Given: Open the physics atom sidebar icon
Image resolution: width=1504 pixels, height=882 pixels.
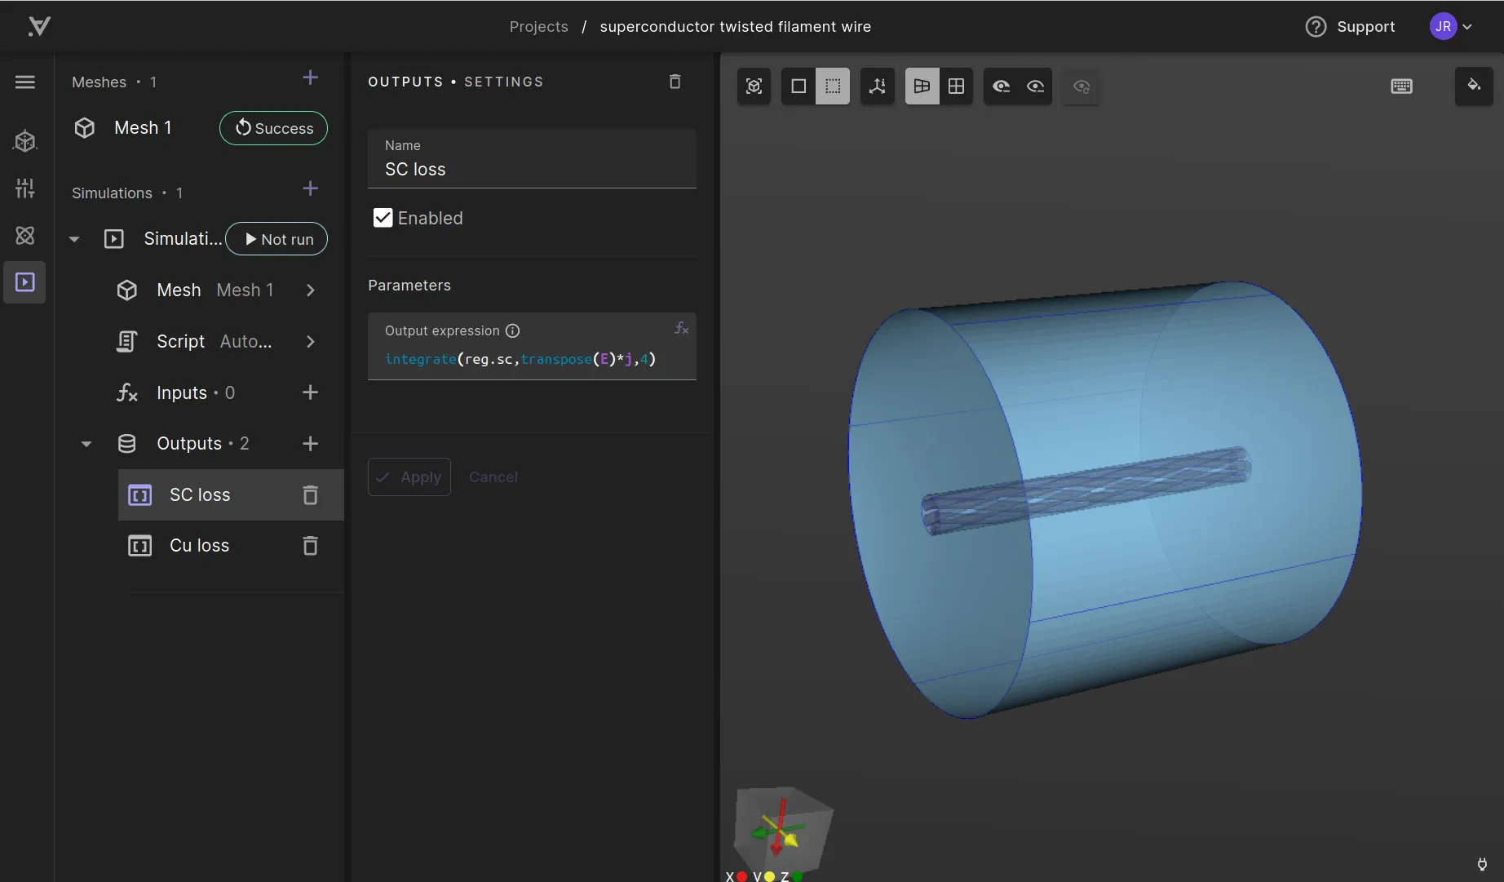Looking at the screenshot, I should [x=25, y=235].
